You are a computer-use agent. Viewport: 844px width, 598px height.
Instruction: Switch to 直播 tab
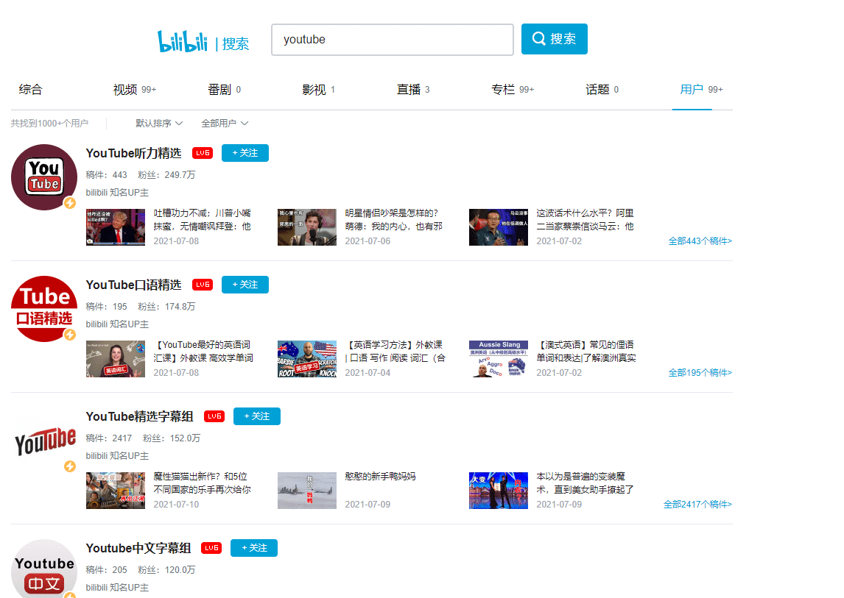413,90
